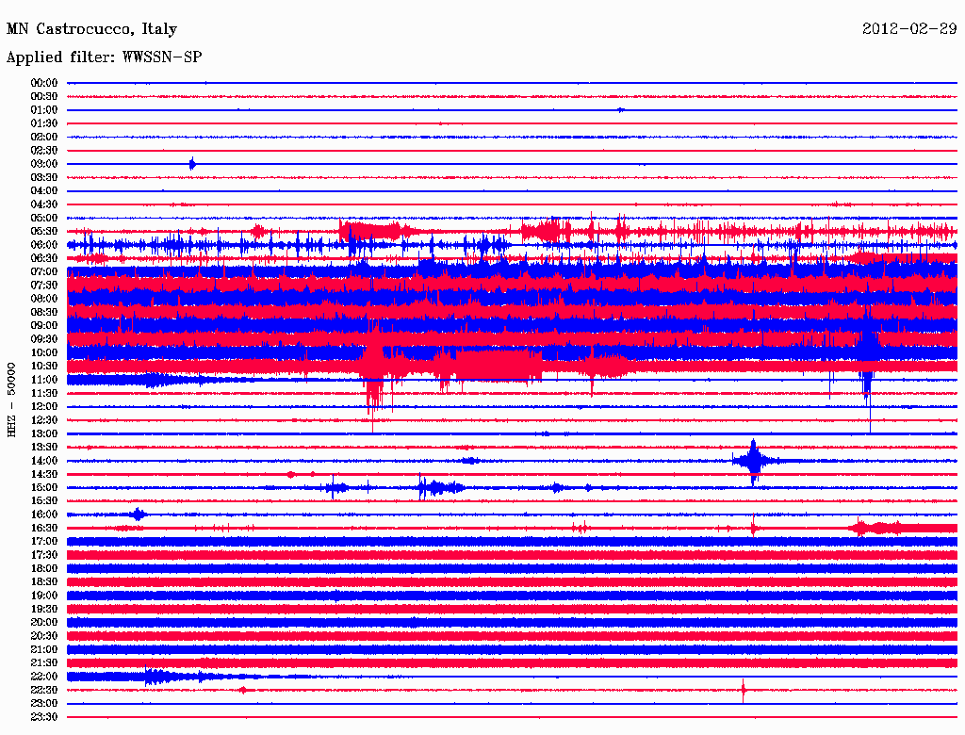965x735 pixels.
Task: Click the 13:30 time label
Action: pos(44,447)
